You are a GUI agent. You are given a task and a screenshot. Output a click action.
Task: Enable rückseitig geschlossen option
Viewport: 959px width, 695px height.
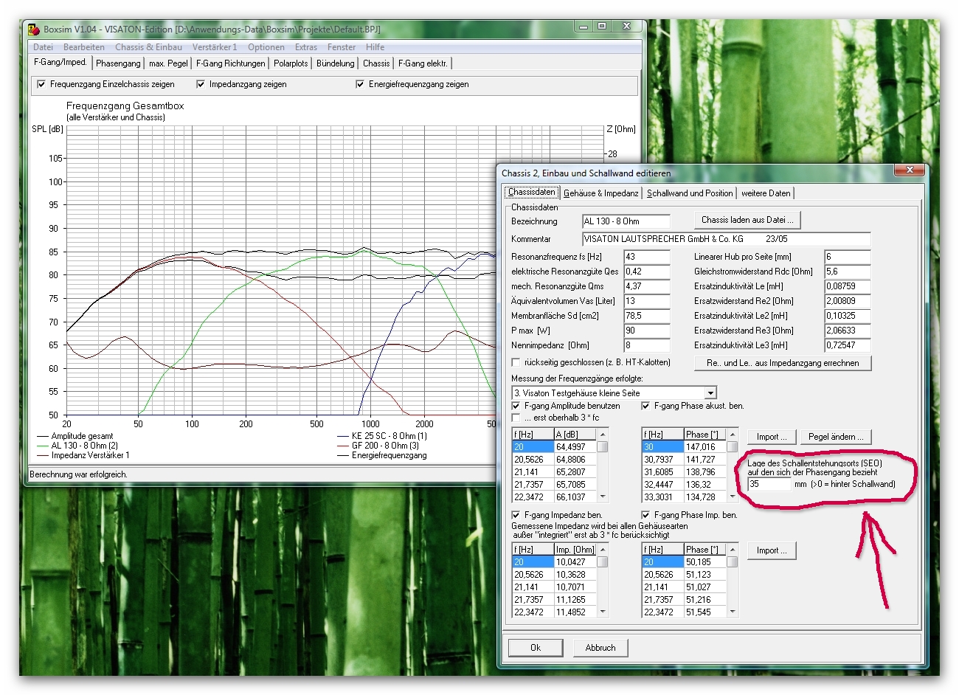[516, 362]
